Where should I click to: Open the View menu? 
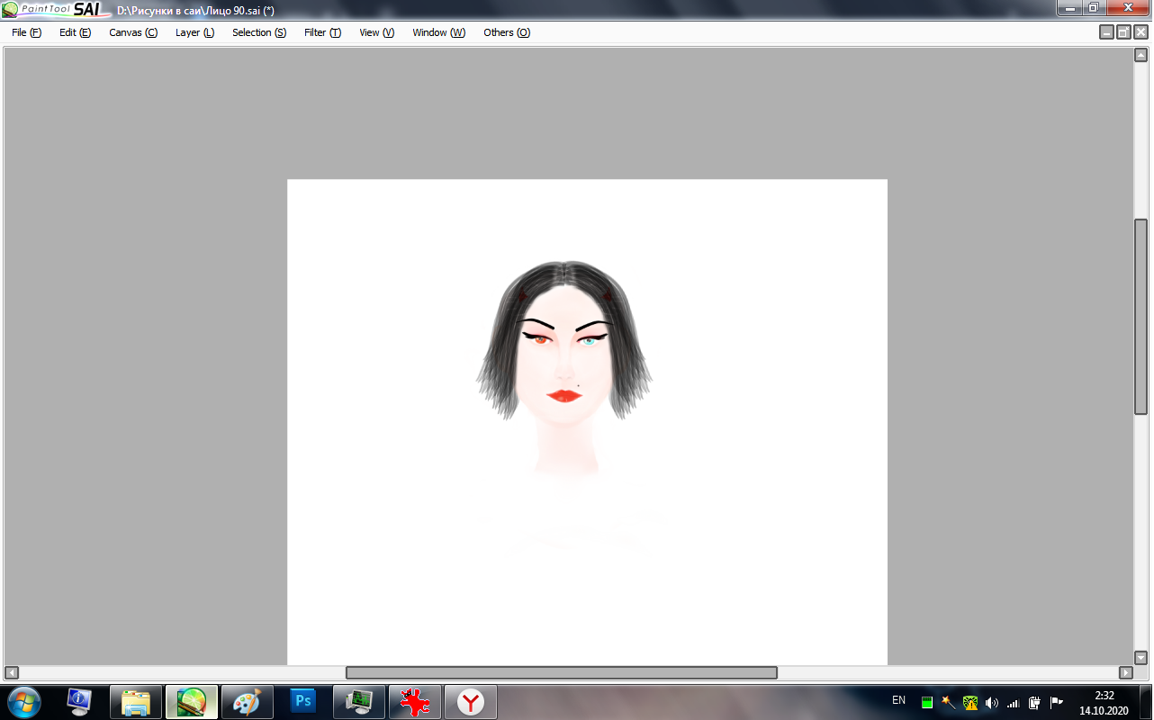pyautogui.click(x=376, y=32)
